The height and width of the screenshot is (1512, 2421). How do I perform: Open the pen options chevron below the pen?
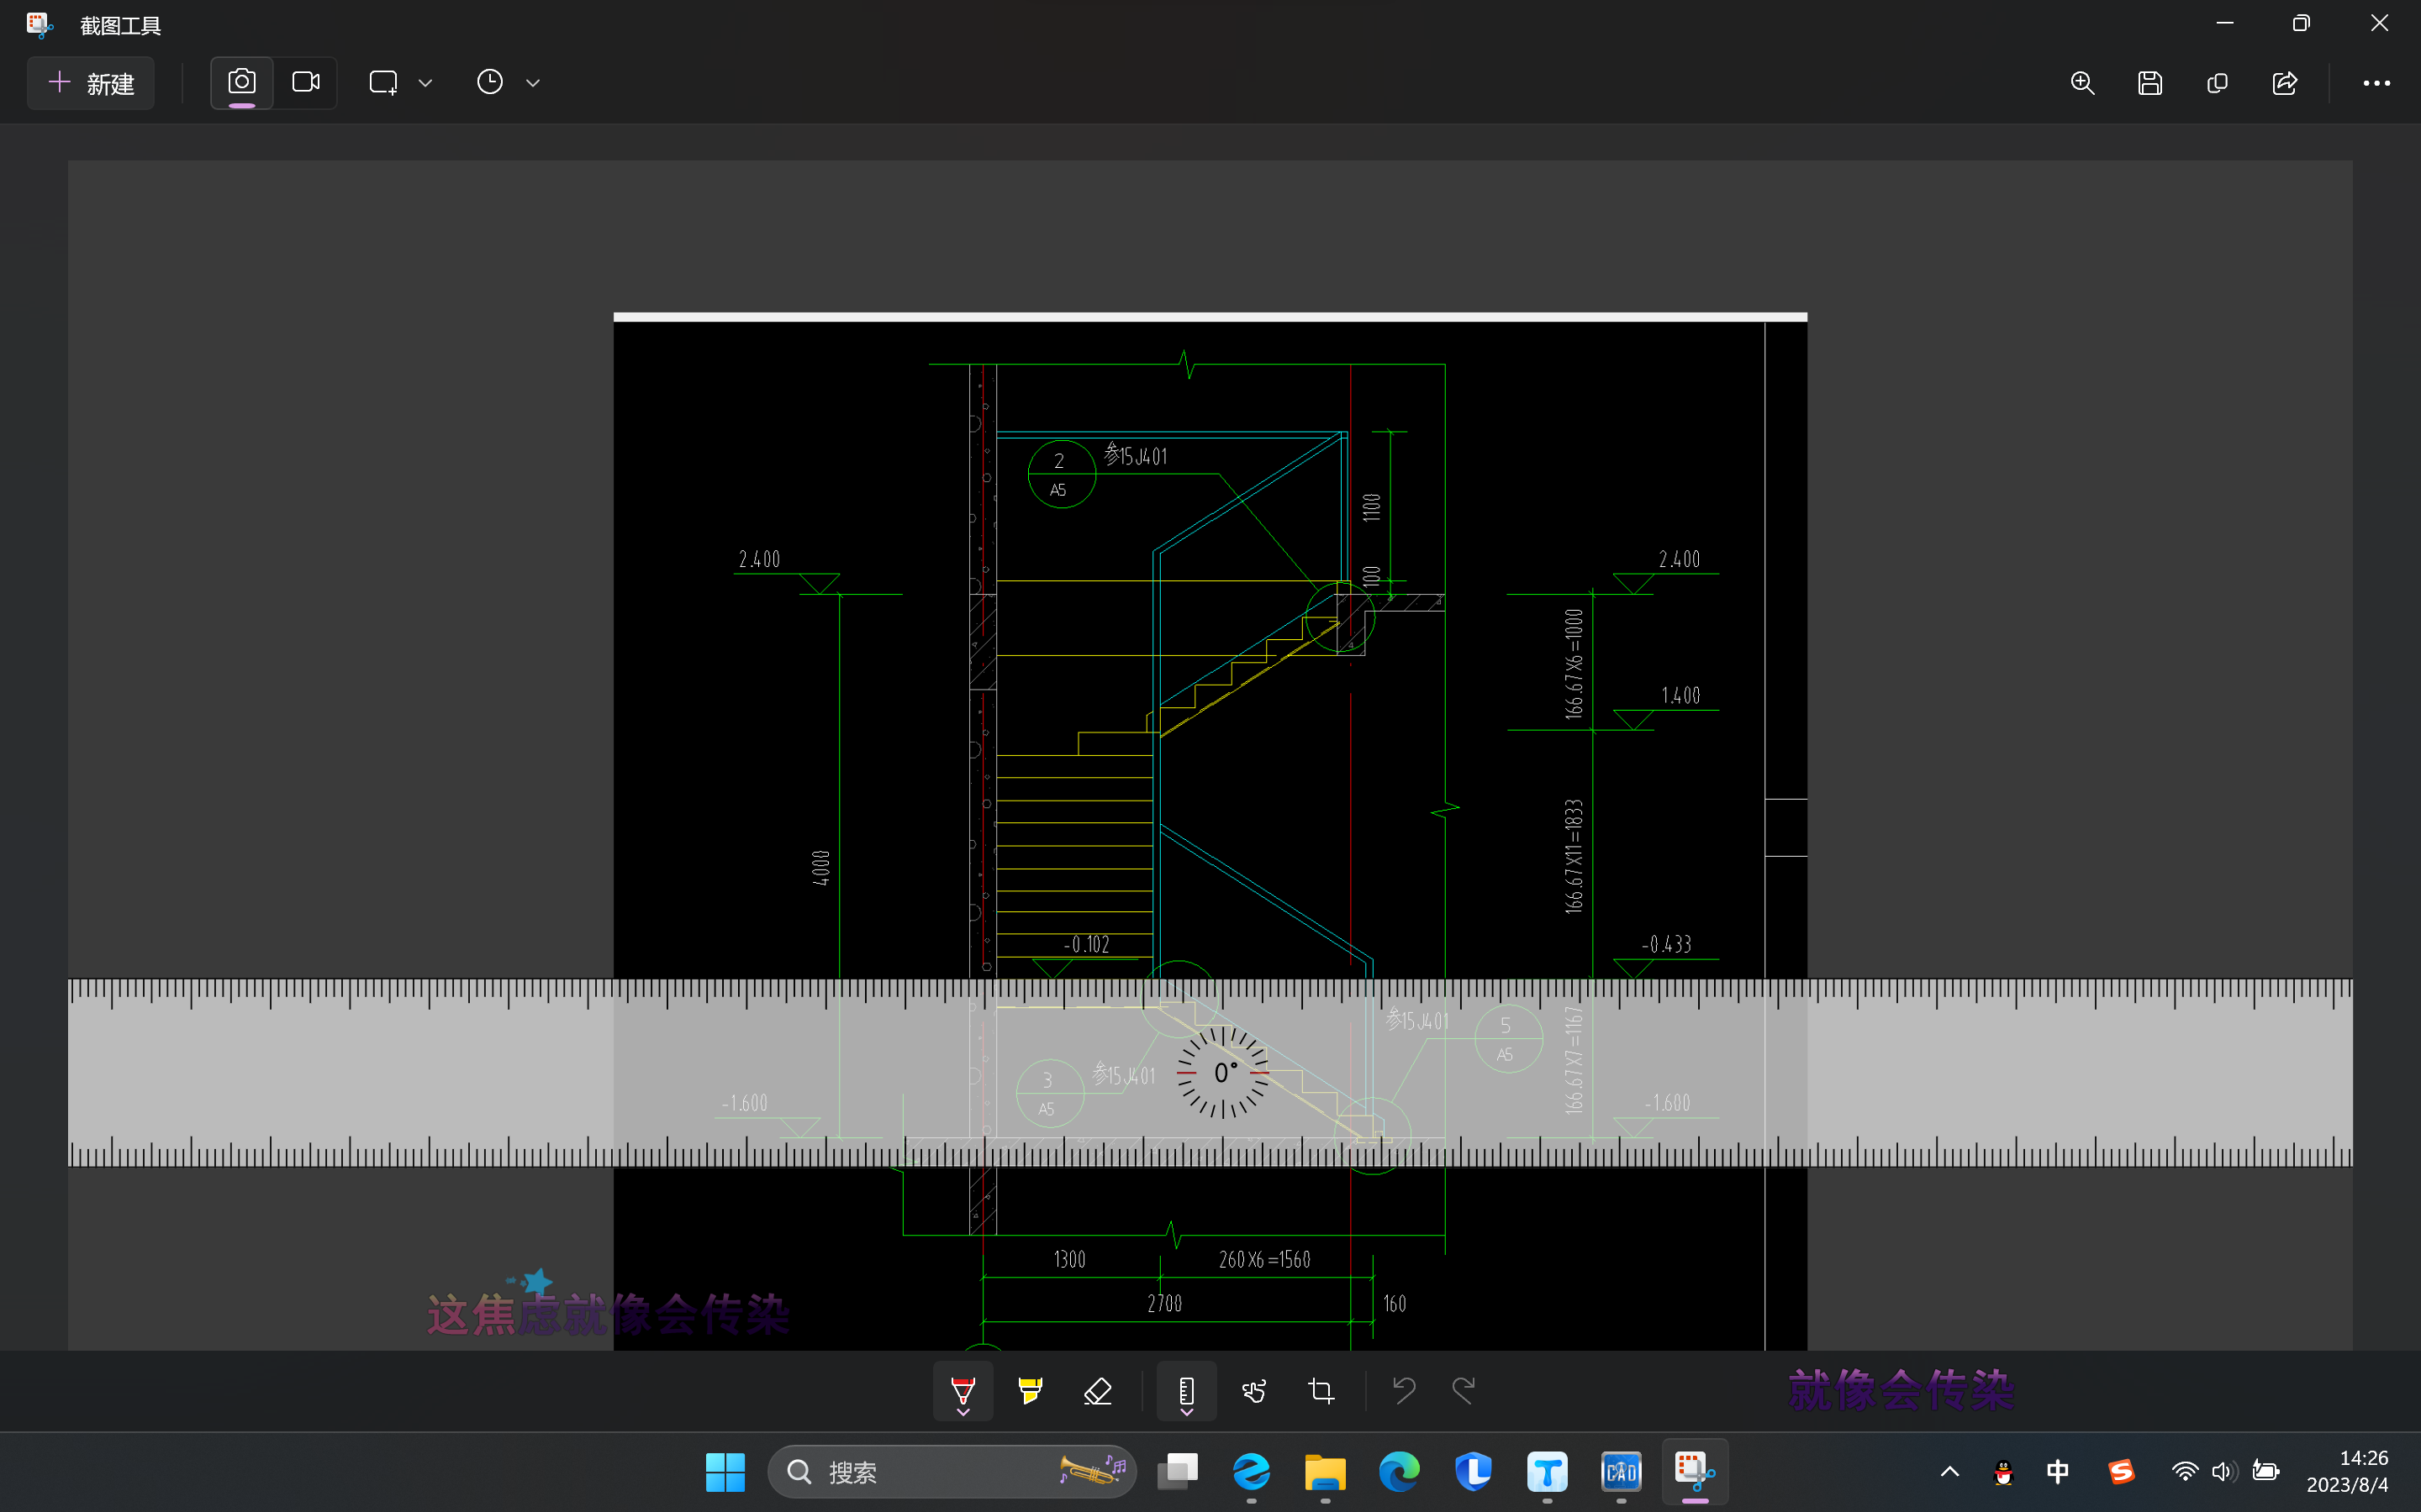click(963, 1412)
